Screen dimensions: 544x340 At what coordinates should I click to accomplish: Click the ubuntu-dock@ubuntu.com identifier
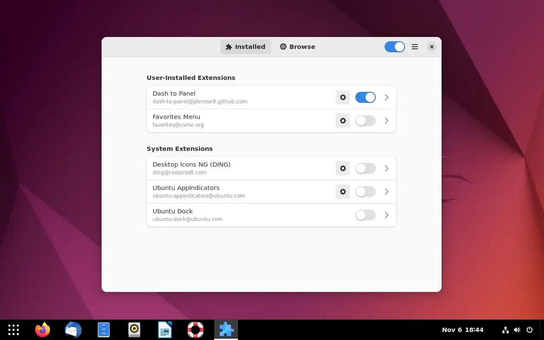tap(187, 219)
